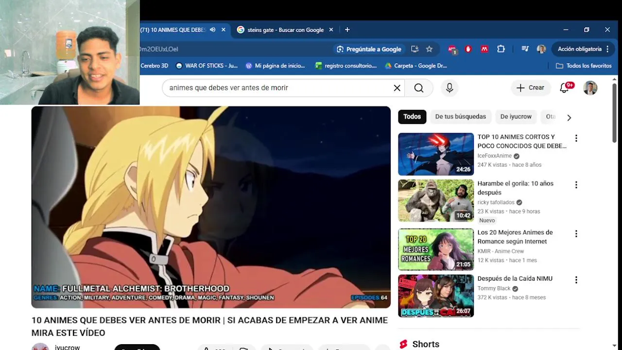
Task: Open the AdBlock extension icon
Action: coord(452,49)
